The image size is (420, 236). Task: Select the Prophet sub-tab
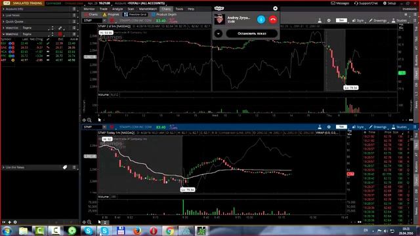coord(111,14)
